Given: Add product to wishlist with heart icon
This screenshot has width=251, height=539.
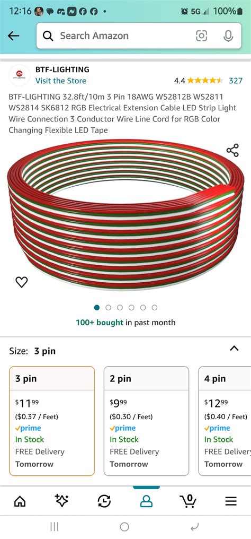Looking at the screenshot, I should pos(22,282).
